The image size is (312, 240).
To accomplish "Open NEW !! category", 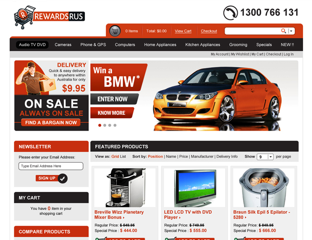I will [x=288, y=45].
